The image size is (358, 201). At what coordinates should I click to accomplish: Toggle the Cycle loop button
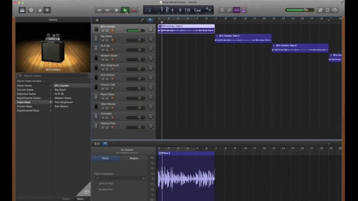point(222,10)
